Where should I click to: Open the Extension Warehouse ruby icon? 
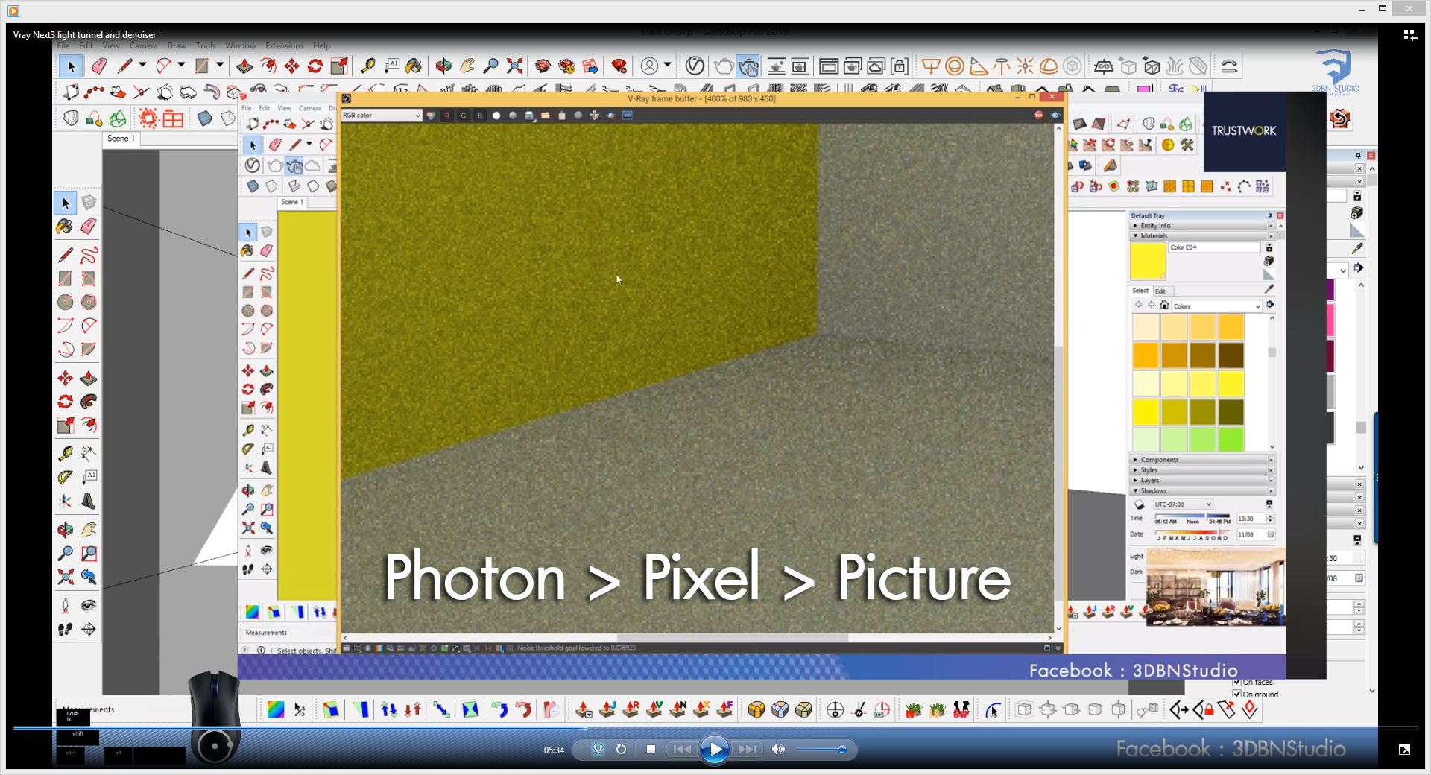pyautogui.click(x=619, y=66)
